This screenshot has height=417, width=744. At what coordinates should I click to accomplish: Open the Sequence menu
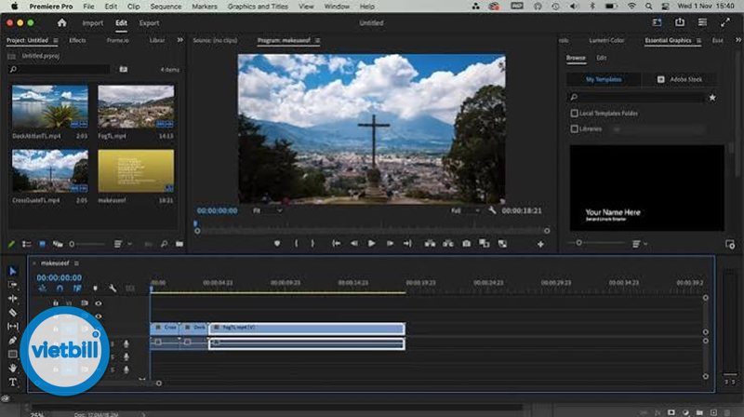[166, 7]
